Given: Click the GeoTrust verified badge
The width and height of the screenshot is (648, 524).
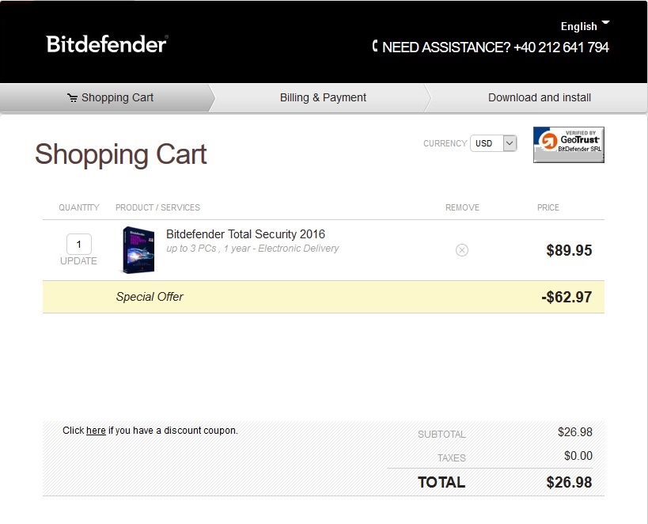Looking at the screenshot, I should tap(568, 144).
